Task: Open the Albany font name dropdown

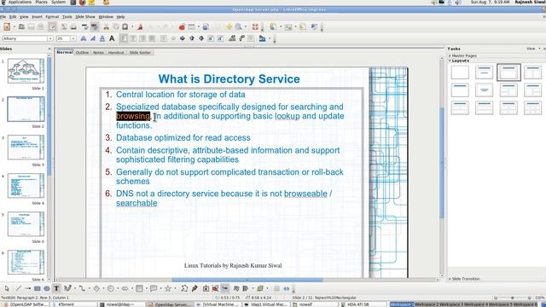Action: (49, 38)
